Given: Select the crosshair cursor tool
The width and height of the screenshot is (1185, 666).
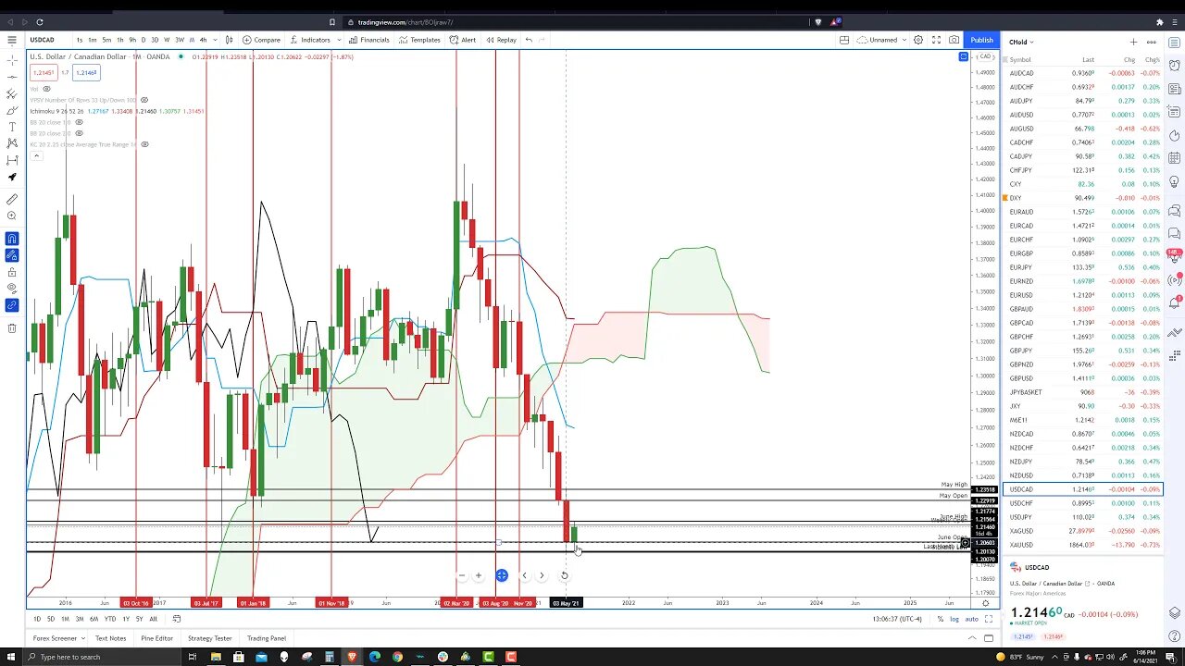Looking at the screenshot, I should 12,60.
